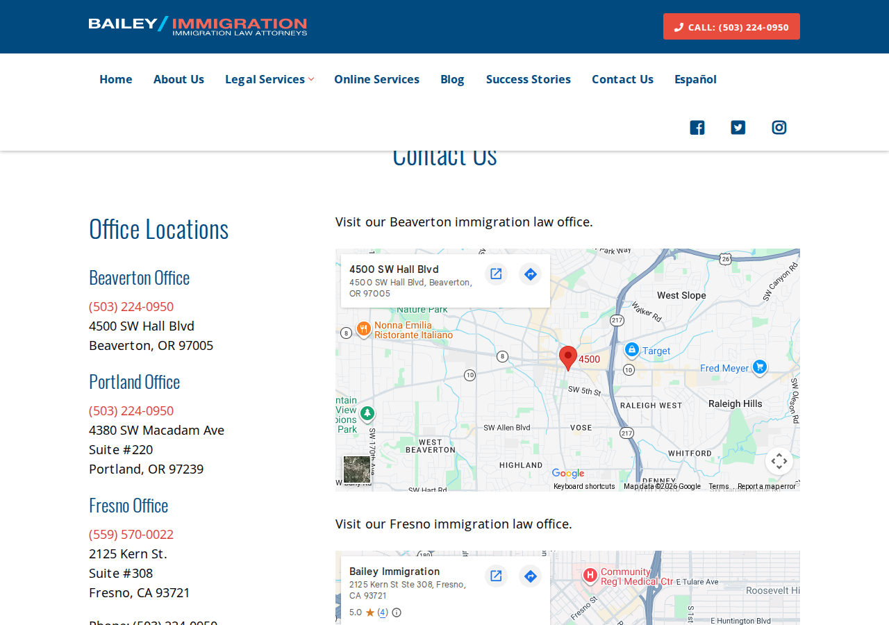Get directions icon for 4500 SW Hall Blvd
The image size is (889, 625).
pyautogui.click(x=530, y=274)
